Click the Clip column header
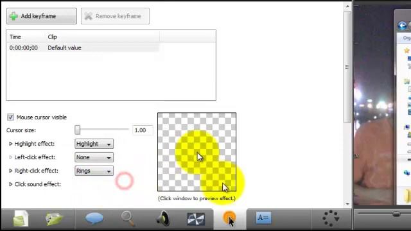 52,37
